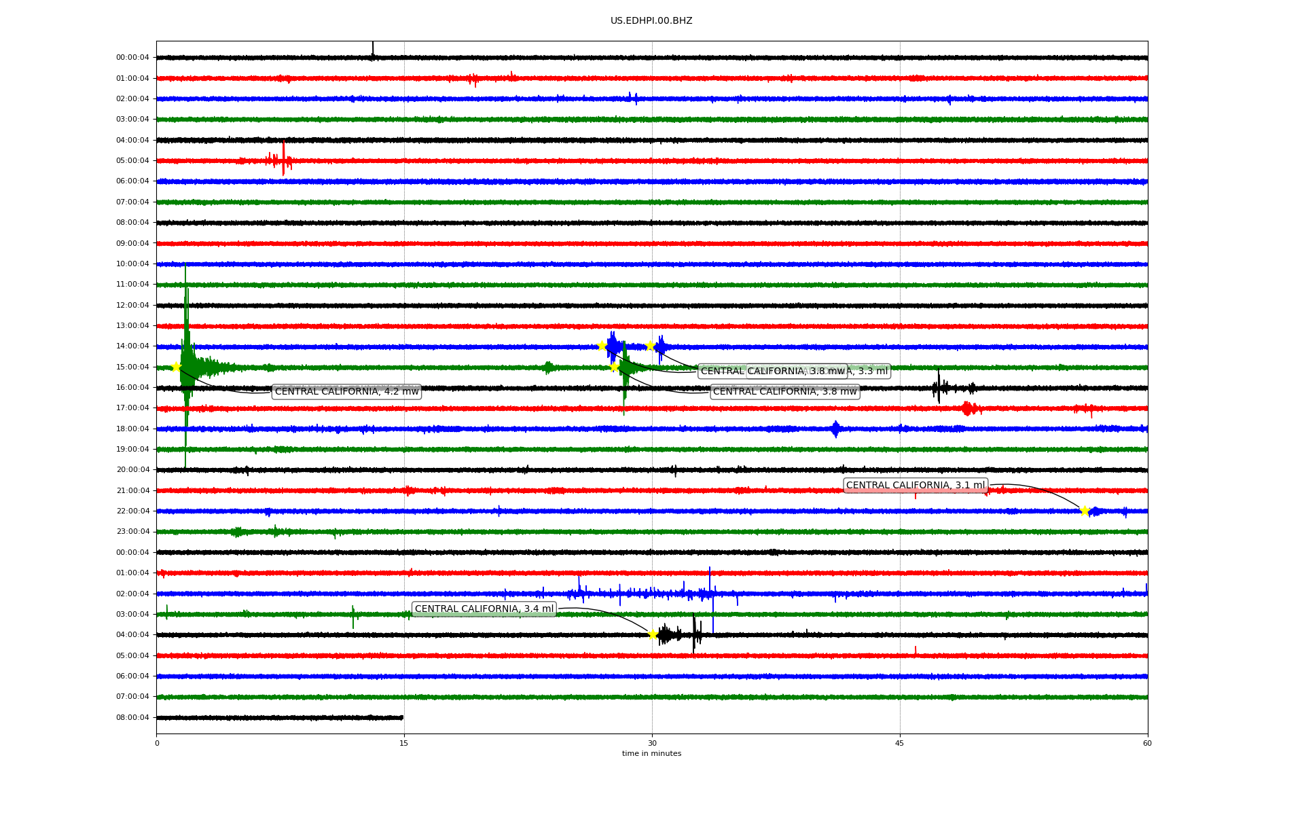The image size is (1304, 815).
Task: Click the 18:00:04 row time label
Action: tap(132, 429)
